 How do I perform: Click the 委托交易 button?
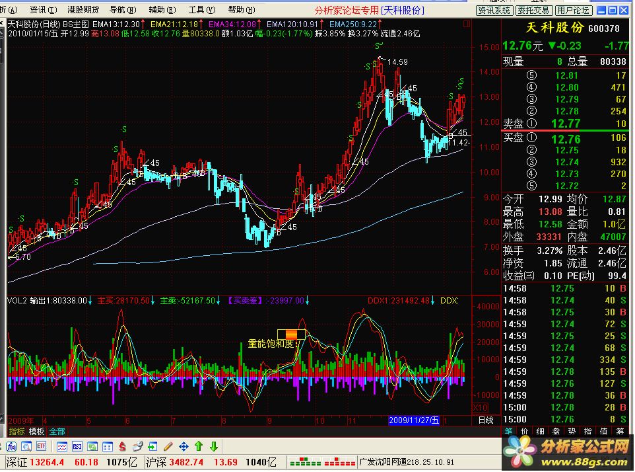[534, 11]
